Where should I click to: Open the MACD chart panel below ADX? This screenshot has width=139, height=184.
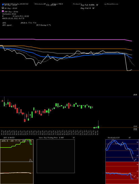17,173
